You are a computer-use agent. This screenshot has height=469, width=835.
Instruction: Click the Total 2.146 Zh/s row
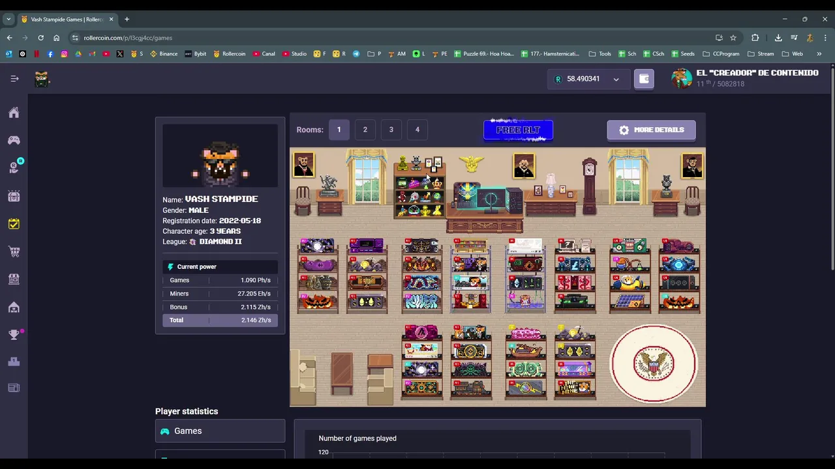pos(220,320)
